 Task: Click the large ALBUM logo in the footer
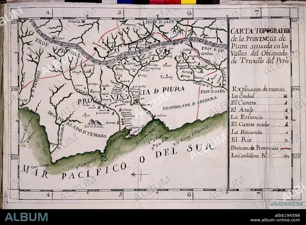click(x=26, y=217)
